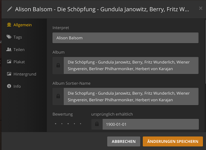
Task: Click the Allgemein sidebar icon
Action: pyautogui.click(x=9, y=25)
